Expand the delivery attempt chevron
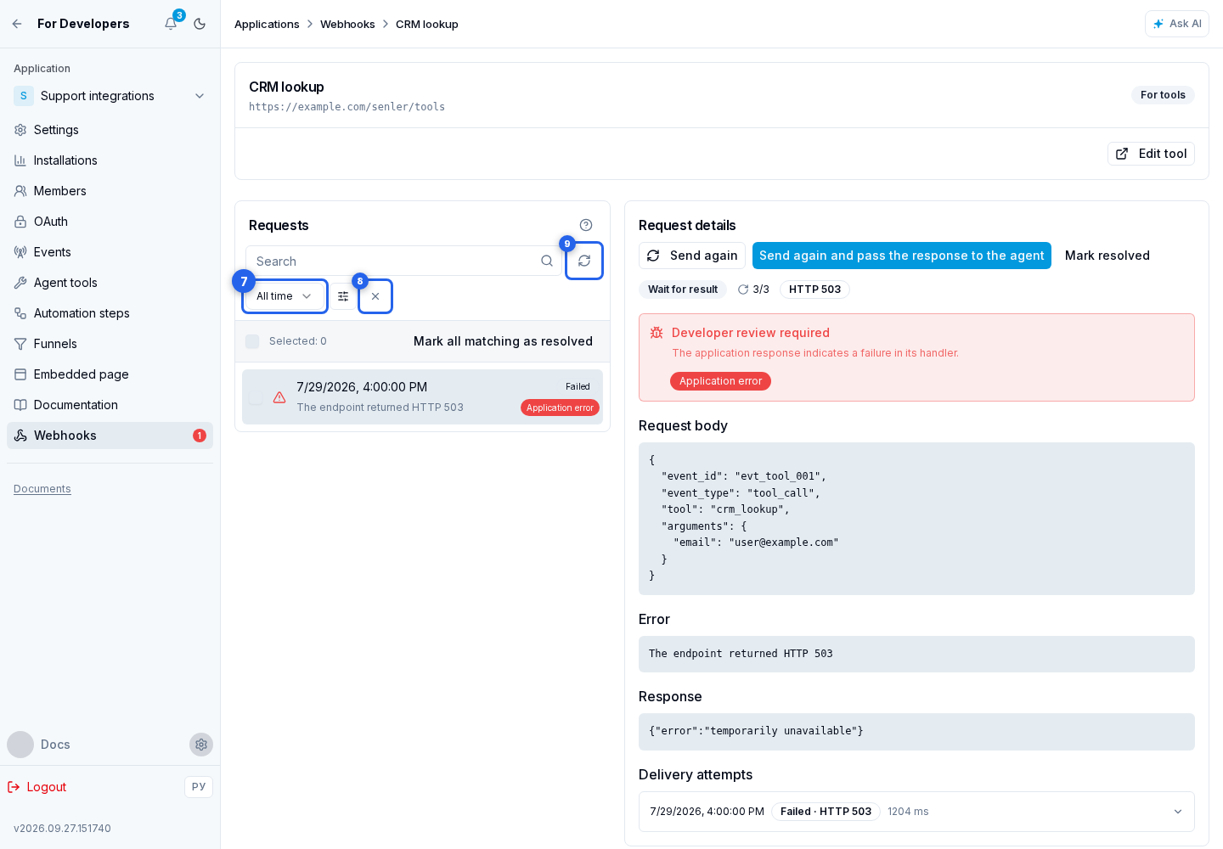The height and width of the screenshot is (849, 1223). pyautogui.click(x=1178, y=812)
